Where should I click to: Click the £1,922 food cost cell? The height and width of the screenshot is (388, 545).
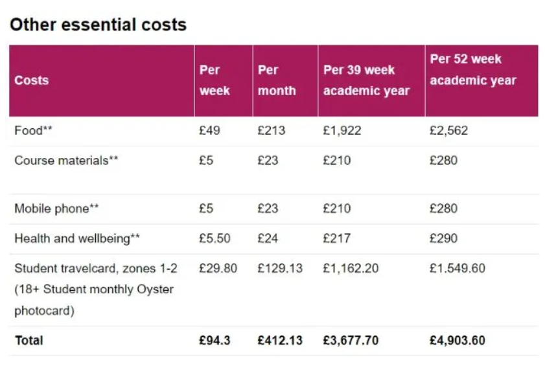[342, 131]
